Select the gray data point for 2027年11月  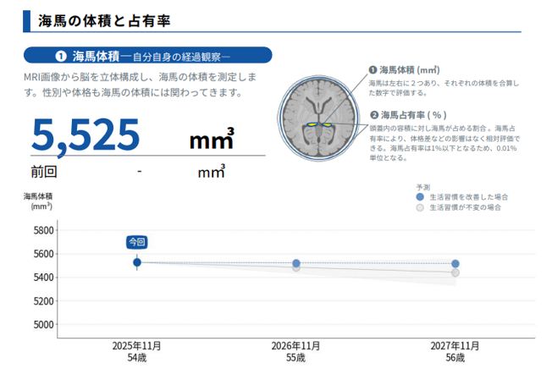pyautogui.click(x=455, y=272)
